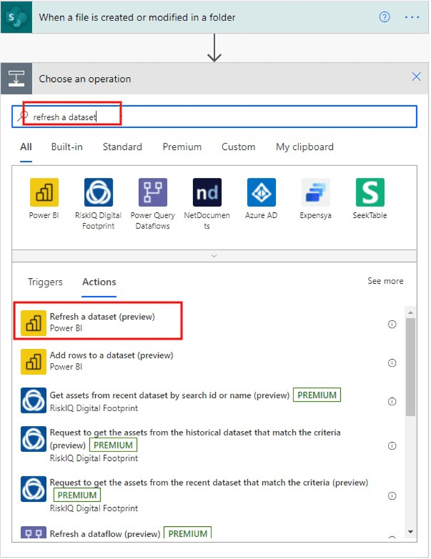431x559 pixels.
Task: Switch to the All connectors tab
Action: pyautogui.click(x=26, y=147)
